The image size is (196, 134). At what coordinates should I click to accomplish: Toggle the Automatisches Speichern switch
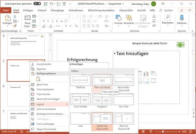tap(37, 4)
